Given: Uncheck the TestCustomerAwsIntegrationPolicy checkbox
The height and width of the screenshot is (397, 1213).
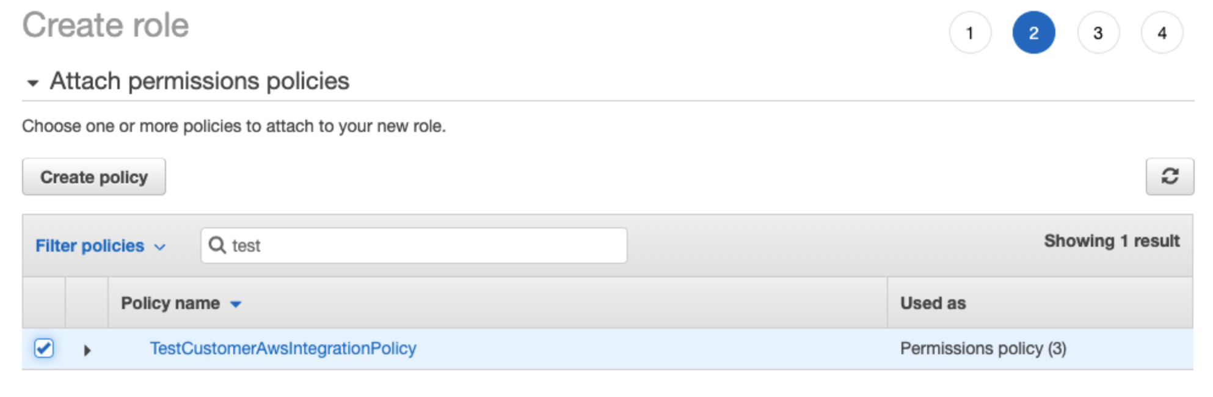Looking at the screenshot, I should (44, 348).
